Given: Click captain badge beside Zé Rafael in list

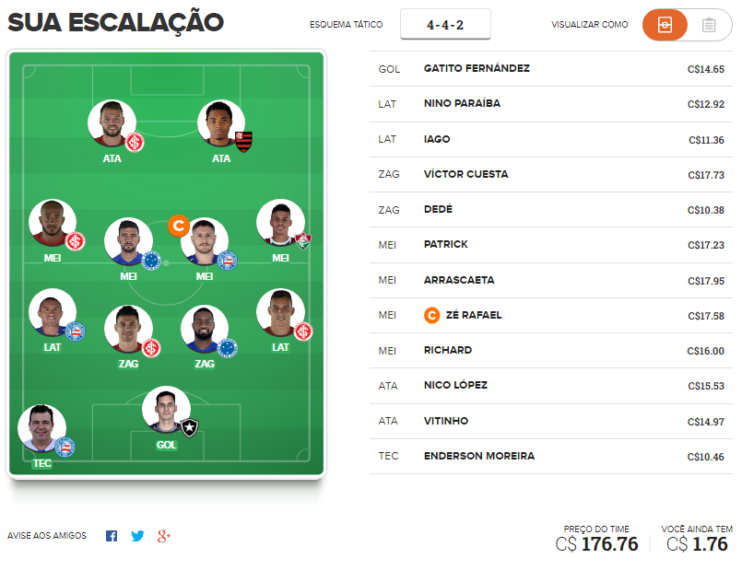Looking at the screenshot, I should 431,315.
